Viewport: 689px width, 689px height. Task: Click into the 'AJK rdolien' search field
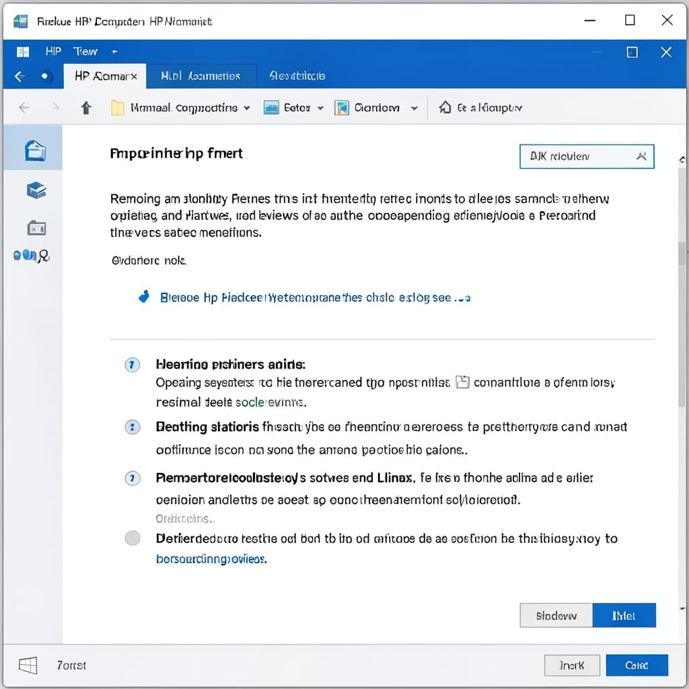click(x=587, y=156)
